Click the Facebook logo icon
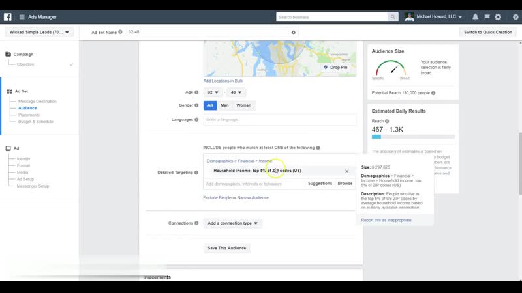The image size is (522, 293). tap(8, 17)
